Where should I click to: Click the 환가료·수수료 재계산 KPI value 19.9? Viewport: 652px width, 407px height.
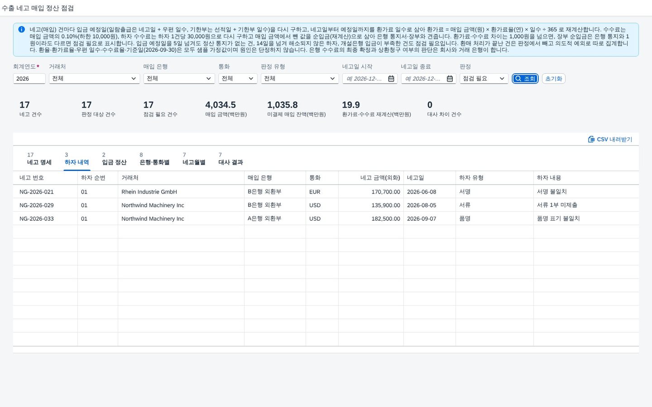[x=351, y=105]
